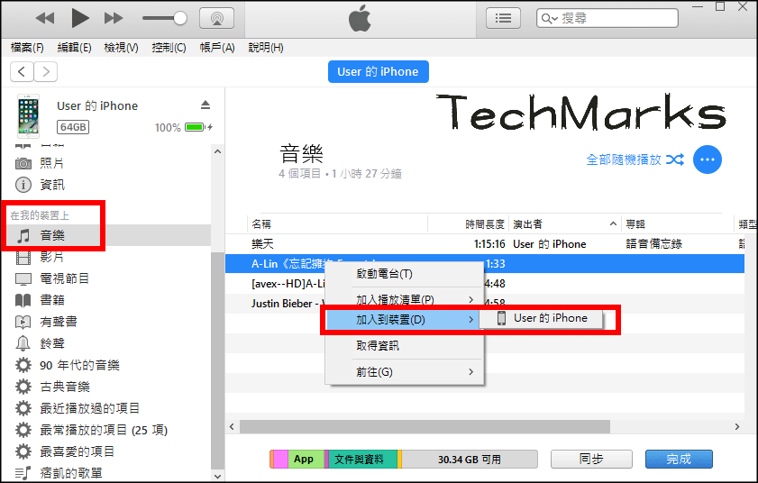The height and width of the screenshot is (483, 758).
Task: Open the 檔案(F) menu
Action: (x=27, y=48)
